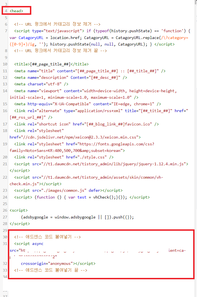This screenshot has height=297, width=197.
Task: Click the meta charset="utf-8" line
Action: (x=41, y=84)
